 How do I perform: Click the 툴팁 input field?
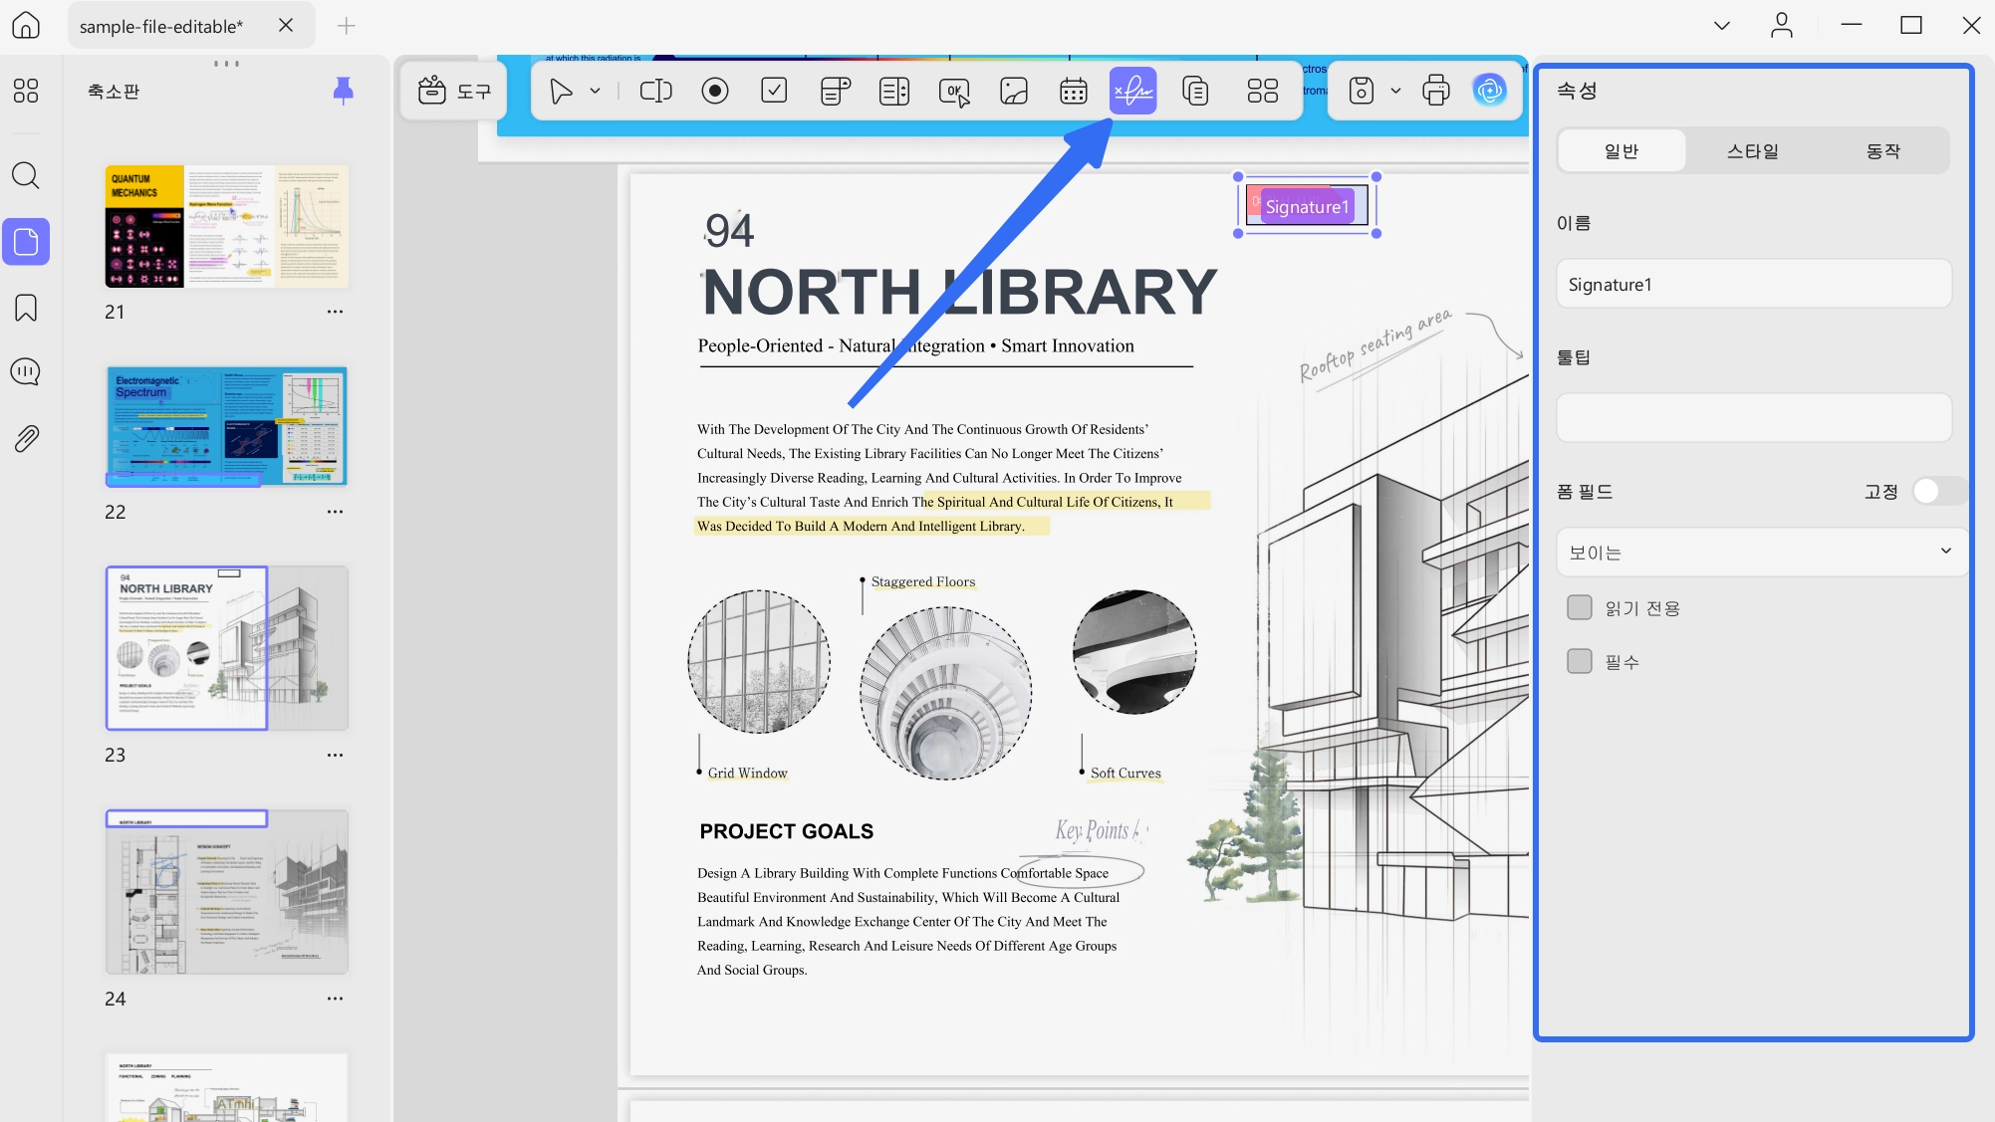pos(1754,417)
